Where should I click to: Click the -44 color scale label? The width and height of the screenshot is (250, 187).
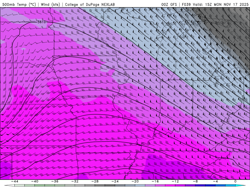(15, 181)
